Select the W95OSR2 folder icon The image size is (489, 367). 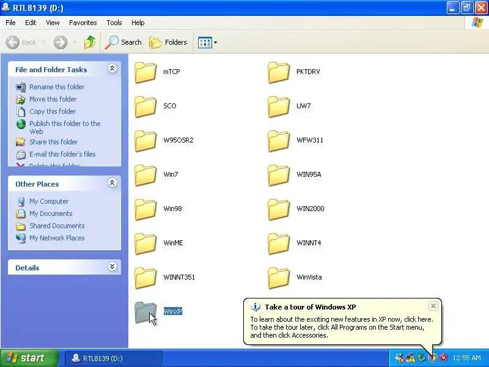point(145,141)
